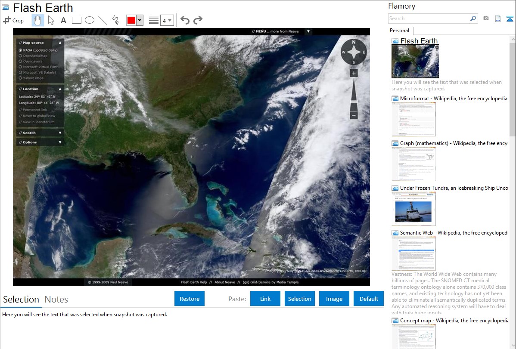The height and width of the screenshot is (349, 516).
Task: Click the magnifier search icon in Flamory
Action: (473, 19)
